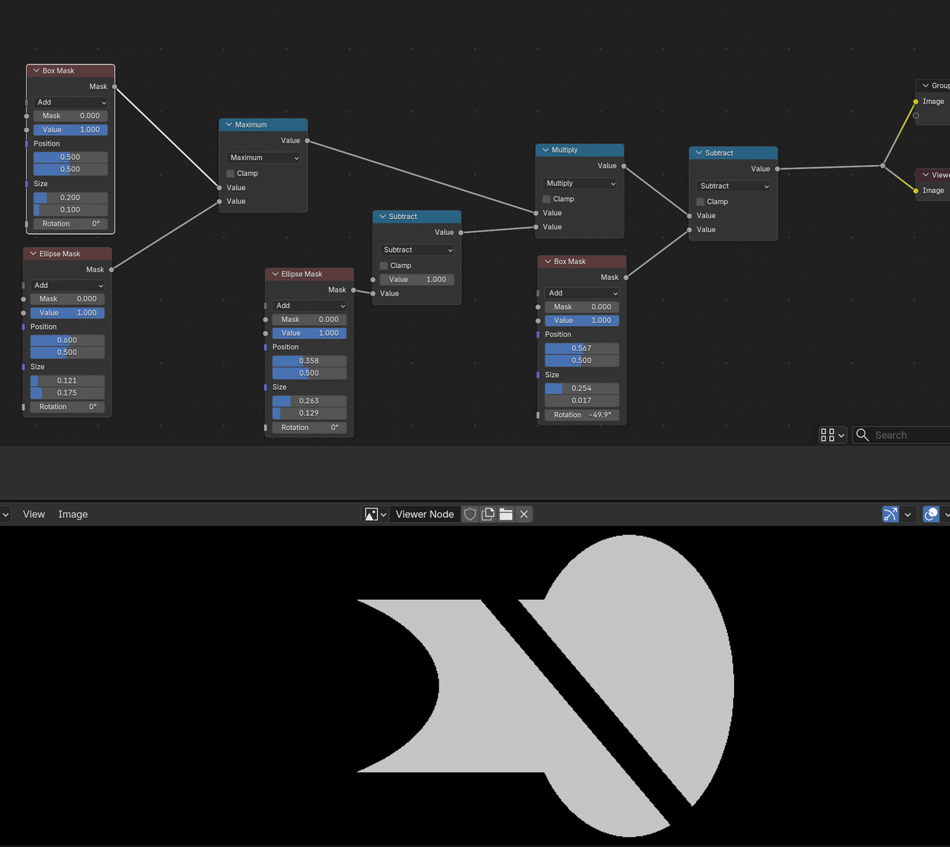
Task: Enable Clamp on the Subtract node feeding the Viewer
Action: (700, 202)
